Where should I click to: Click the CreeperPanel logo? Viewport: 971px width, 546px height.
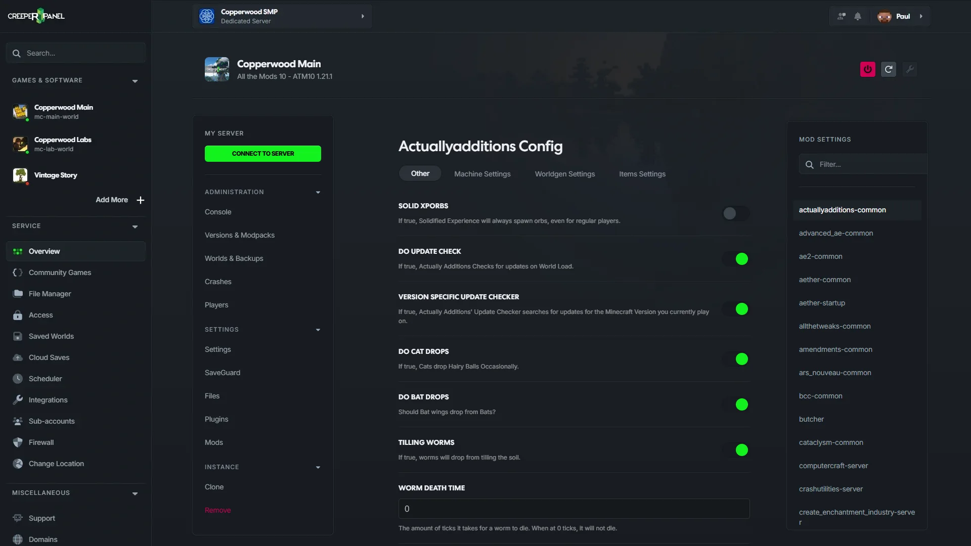point(36,16)
